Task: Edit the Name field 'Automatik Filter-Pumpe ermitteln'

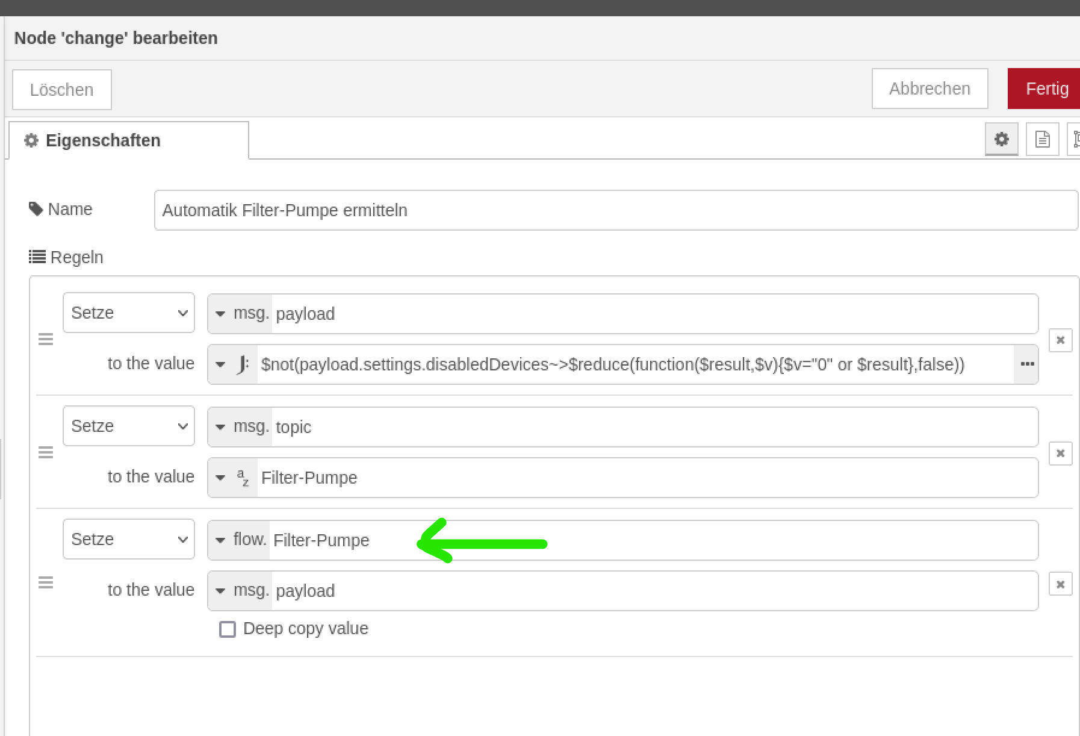Action: 616,210
